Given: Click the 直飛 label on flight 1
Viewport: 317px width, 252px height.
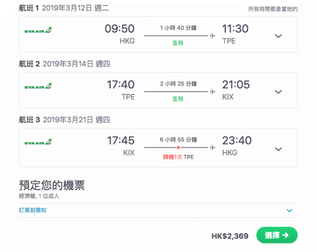Looking at the screenshot, I should [x=178, y=43].
